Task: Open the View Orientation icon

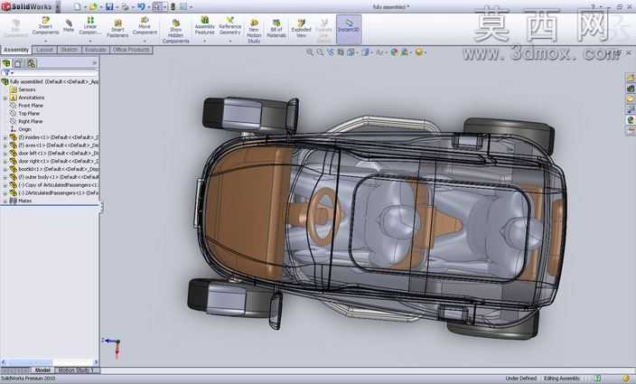Action: click(x=351, y=52)
